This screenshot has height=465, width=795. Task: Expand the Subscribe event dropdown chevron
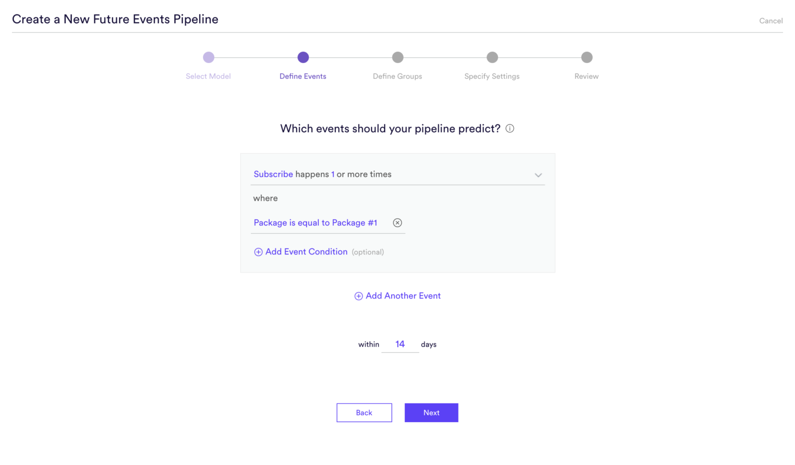click(538, 175)
